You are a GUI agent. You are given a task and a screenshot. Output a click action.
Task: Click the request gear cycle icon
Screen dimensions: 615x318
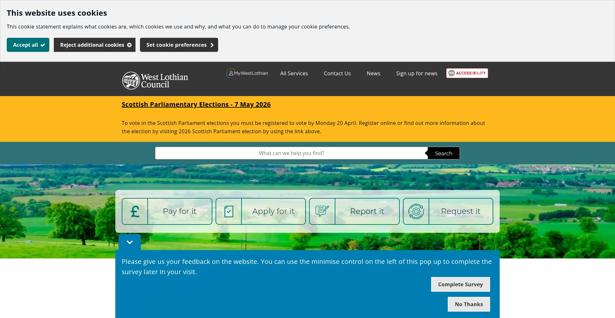416,211
